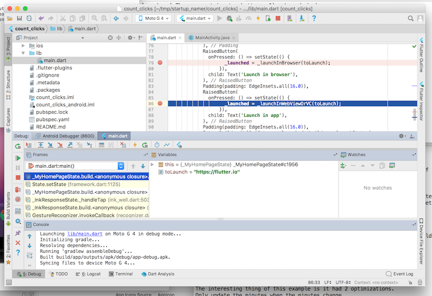Open the 6: Logcat tab
This screenshot has height=296, width=432.
88,274
